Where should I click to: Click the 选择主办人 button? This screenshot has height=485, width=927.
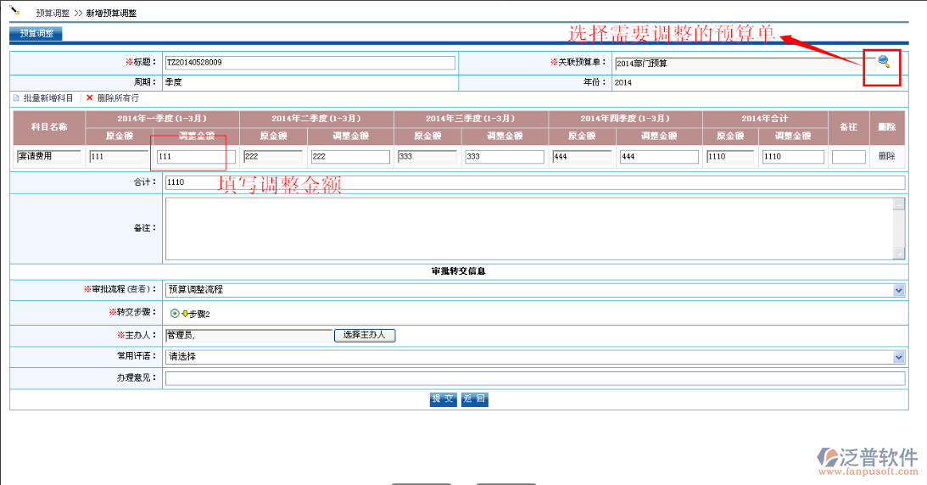[365, 335]
